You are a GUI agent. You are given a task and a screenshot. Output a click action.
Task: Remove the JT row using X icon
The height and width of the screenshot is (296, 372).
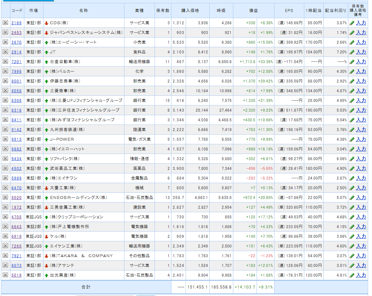tap(5, 52)
